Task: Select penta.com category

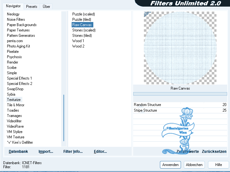Action: (x=15, y=41)
